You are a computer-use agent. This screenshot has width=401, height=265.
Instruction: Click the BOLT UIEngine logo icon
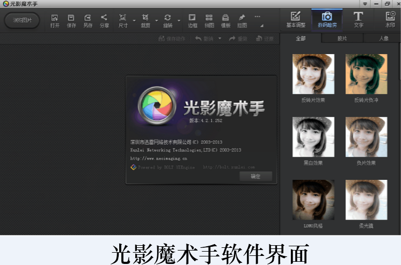[x=133, y=167]
